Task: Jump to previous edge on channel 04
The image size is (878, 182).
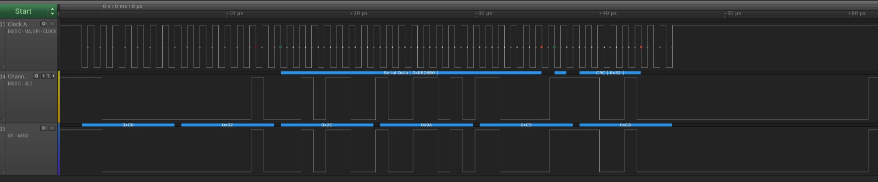Action: pyautogui.click(x=44, y=76)
